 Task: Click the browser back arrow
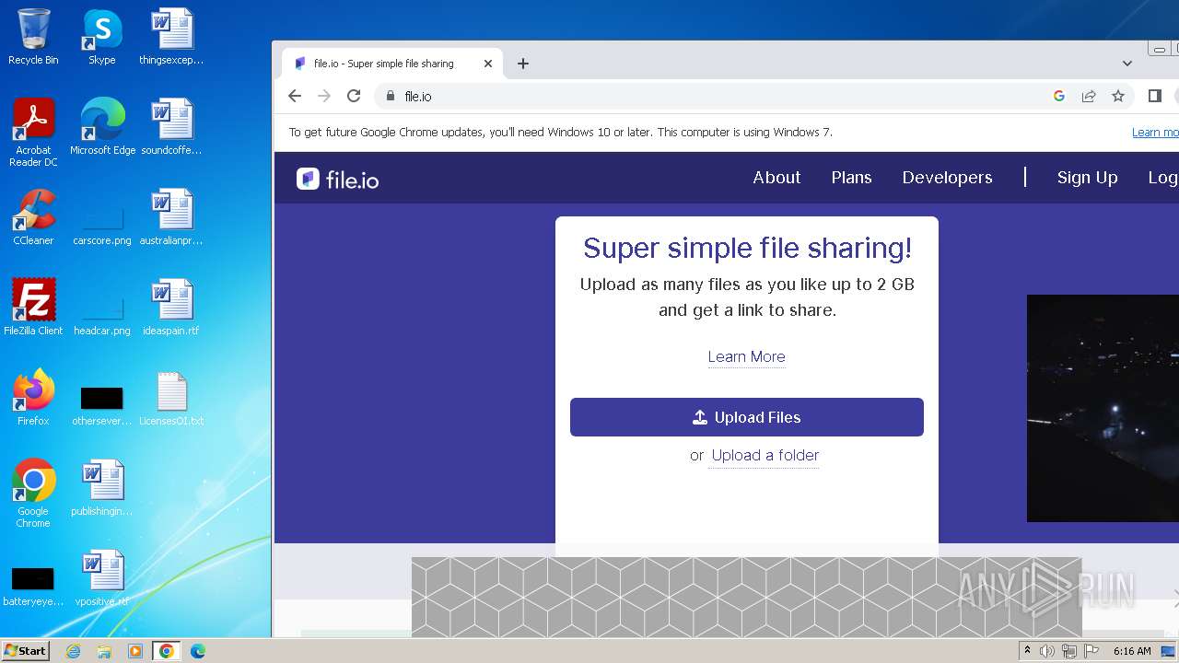[295, 96]
